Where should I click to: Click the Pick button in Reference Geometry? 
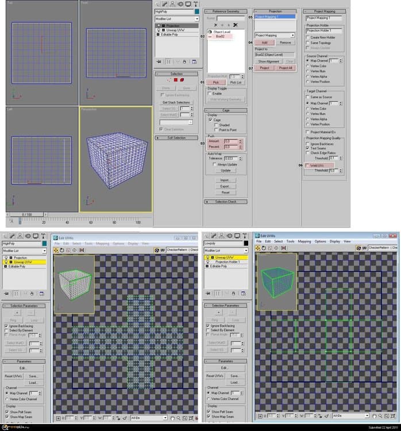[216, 82]
